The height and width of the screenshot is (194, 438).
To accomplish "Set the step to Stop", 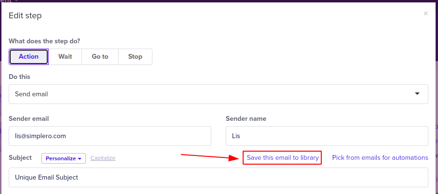I will 135,57.
